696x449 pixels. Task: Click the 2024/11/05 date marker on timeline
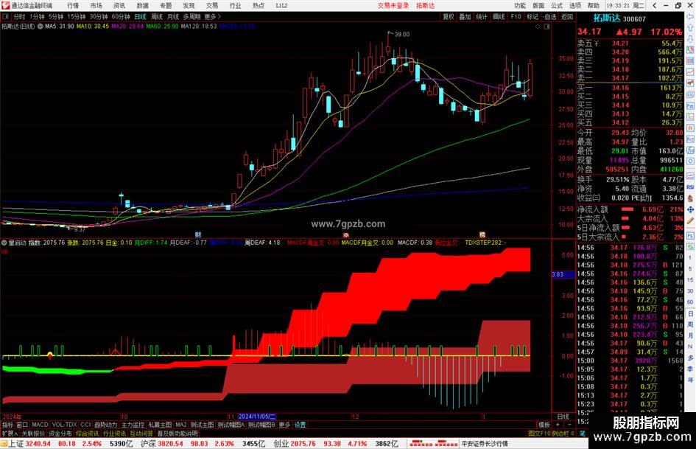tap(257, 417)
